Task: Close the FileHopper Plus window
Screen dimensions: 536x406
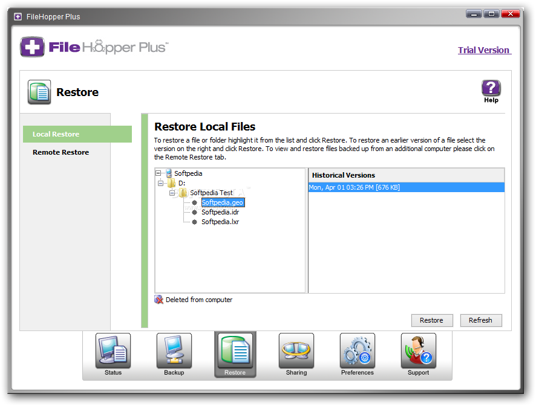Action: pyautogui.click(x=511, y=14)
